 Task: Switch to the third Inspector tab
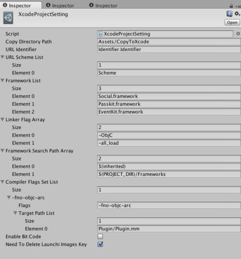103,6
